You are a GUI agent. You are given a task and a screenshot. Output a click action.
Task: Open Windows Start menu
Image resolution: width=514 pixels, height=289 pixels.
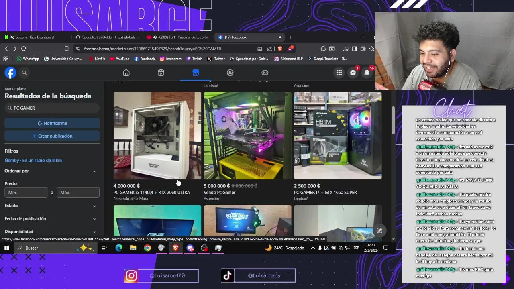pos(6,248)
